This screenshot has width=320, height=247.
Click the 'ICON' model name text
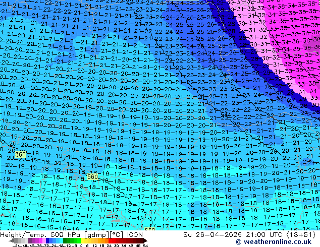[x=135, y=235]
